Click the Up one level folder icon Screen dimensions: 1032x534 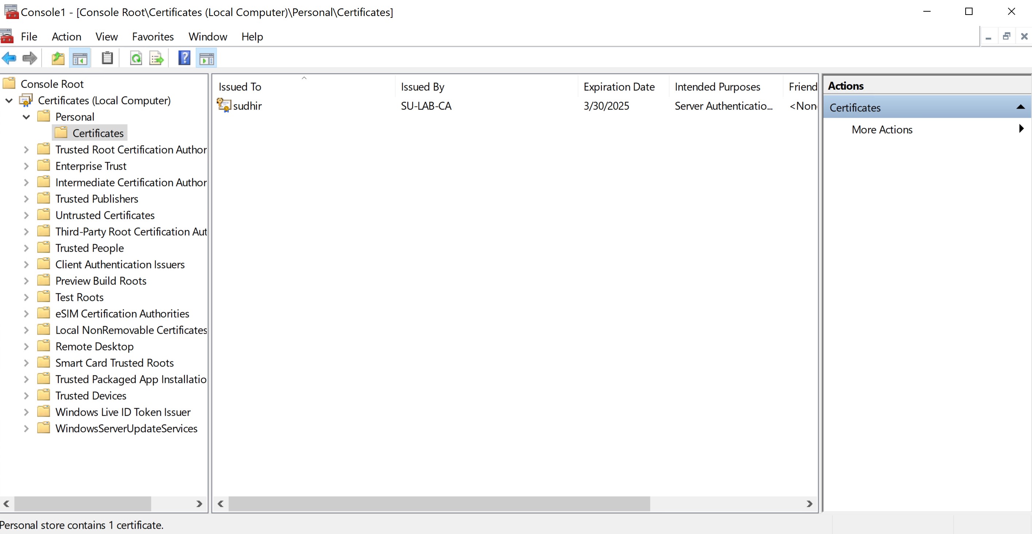point(58,58)
